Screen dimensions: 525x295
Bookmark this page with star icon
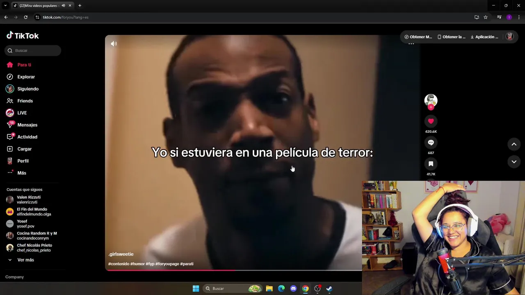[486, 17]
